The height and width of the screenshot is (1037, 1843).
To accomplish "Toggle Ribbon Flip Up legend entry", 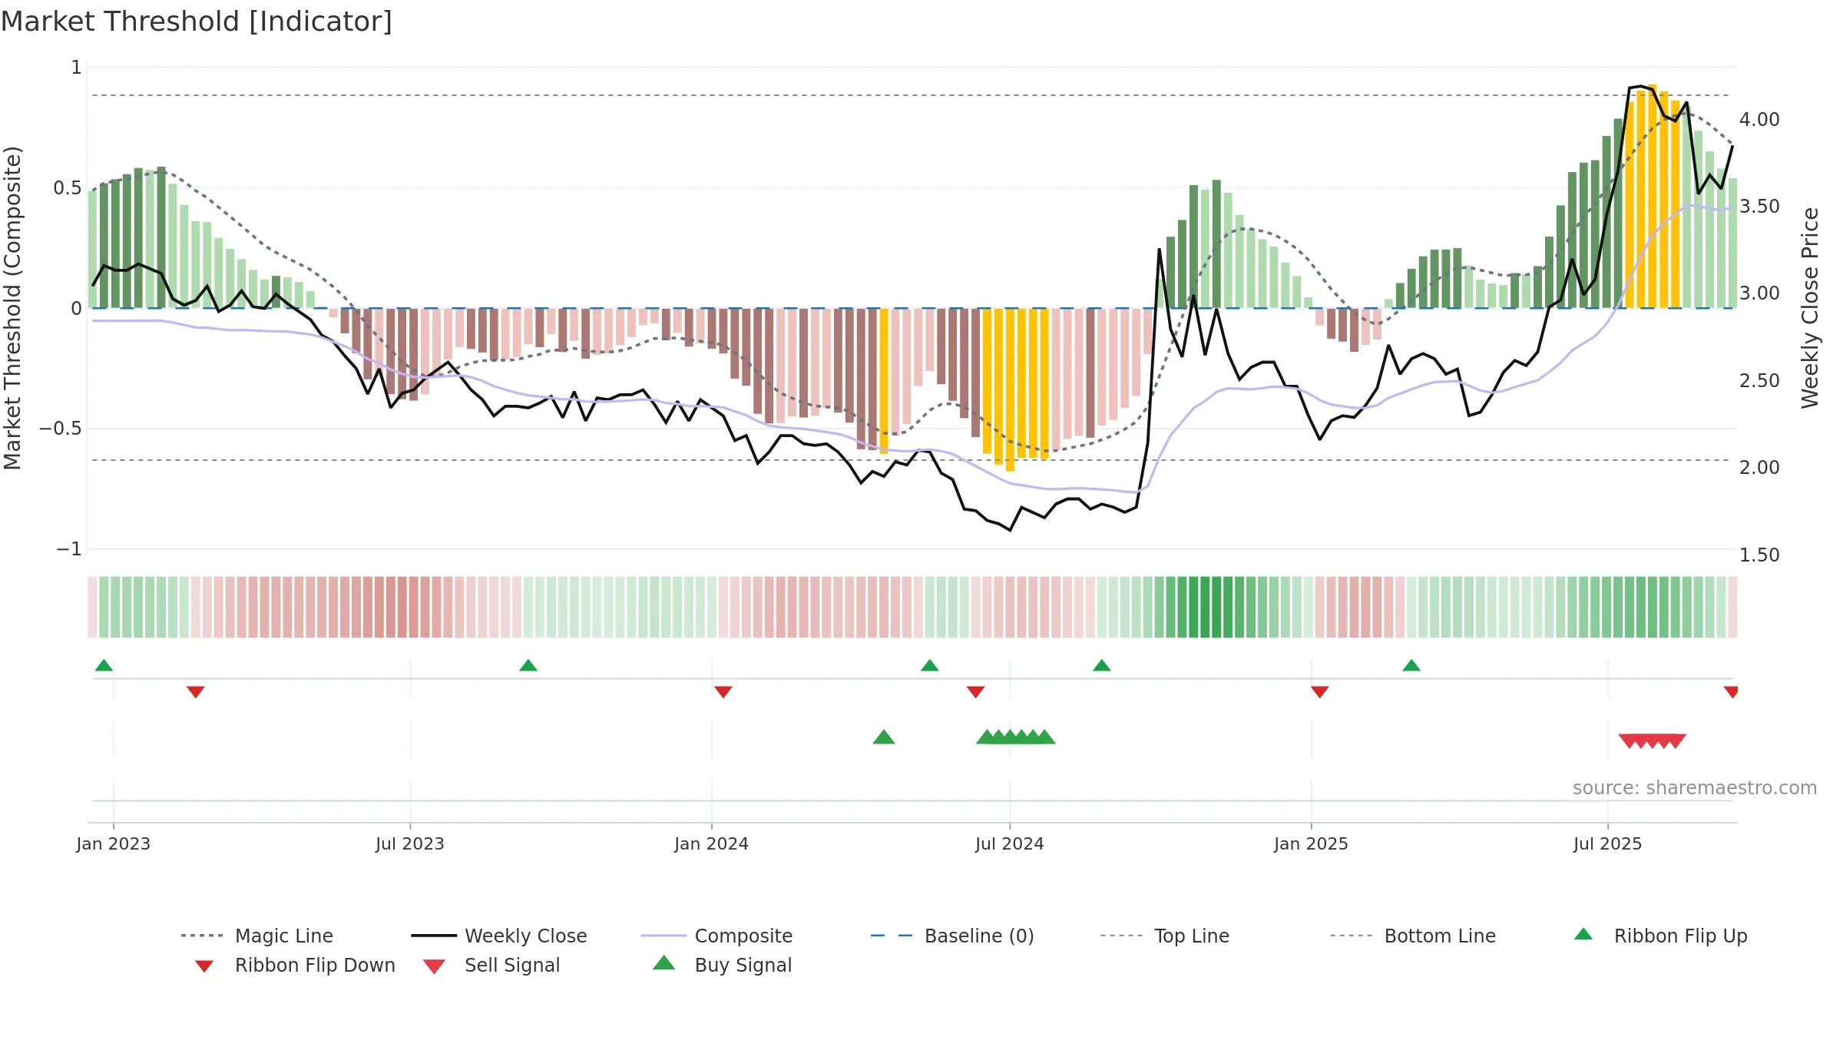I will point(1660,936).
